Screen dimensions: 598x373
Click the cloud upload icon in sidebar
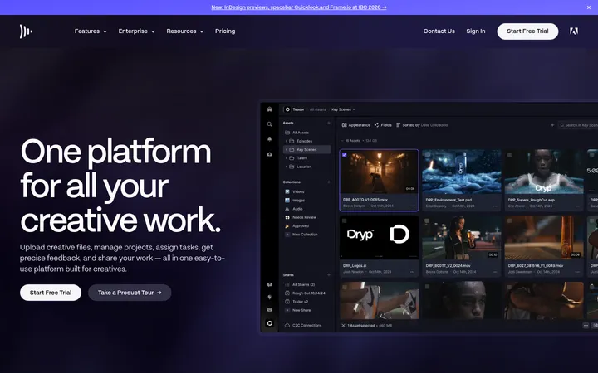point(270,154)
